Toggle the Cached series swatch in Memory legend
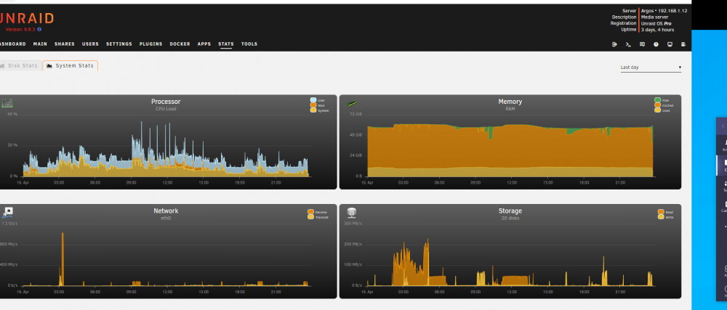 657,105
